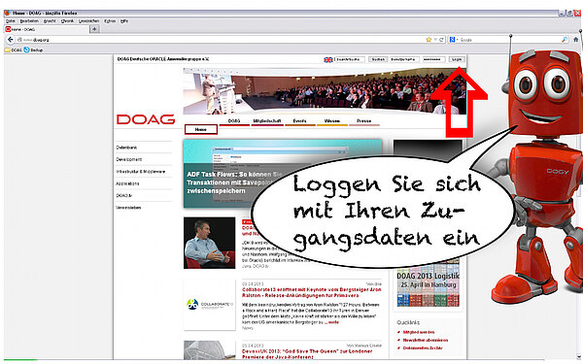This screenshot has width=583, height=364.
Task: Open the DOAG bookmarks folder
Action: (13, 50)
